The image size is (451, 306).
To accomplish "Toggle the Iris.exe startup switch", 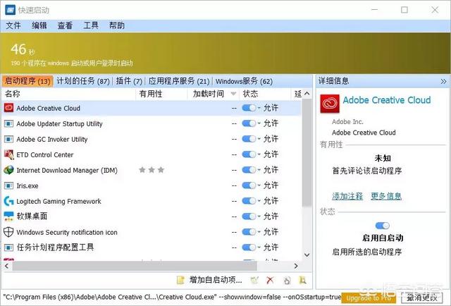I will 249,185.
